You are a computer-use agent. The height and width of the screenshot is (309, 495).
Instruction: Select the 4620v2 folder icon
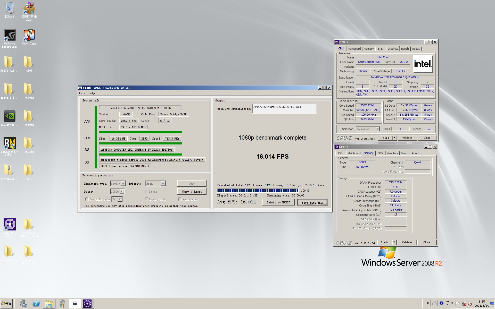(29, 91)
